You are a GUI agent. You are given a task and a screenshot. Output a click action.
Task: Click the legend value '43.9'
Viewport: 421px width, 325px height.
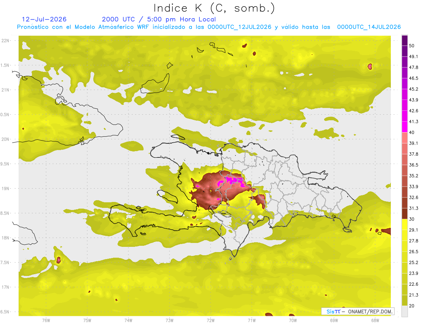[x=414, y=100]
